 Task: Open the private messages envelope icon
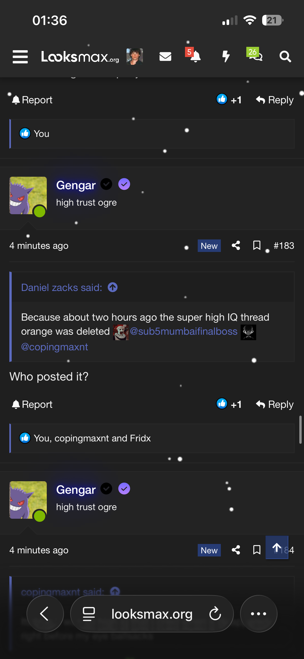(x=165, y=56)
